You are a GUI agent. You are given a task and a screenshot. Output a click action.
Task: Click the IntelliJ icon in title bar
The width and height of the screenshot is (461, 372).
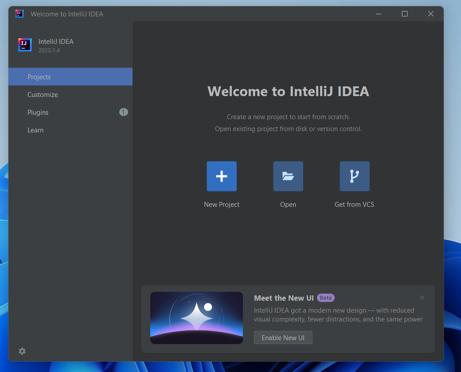point(19,14)
